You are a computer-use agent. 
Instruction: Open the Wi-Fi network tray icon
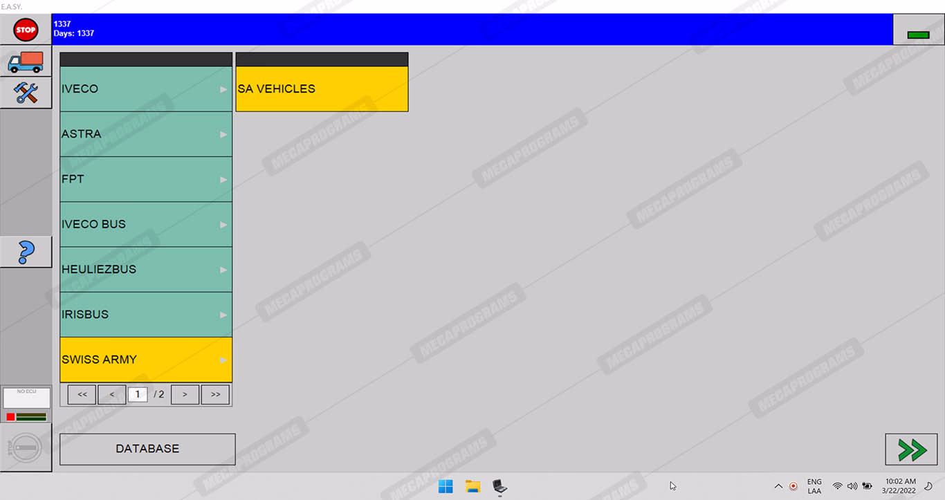(x=838, y=486)
